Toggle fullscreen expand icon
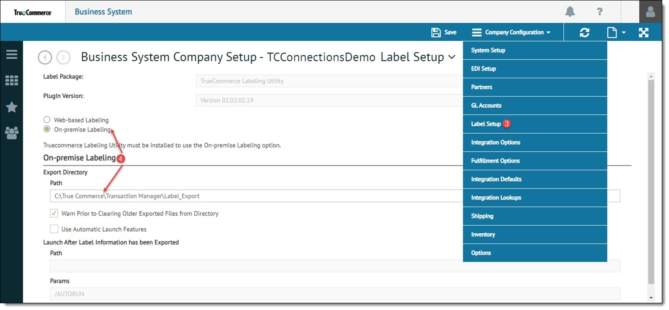The width and height of the screenshot is (669, 310). point(644,32)
